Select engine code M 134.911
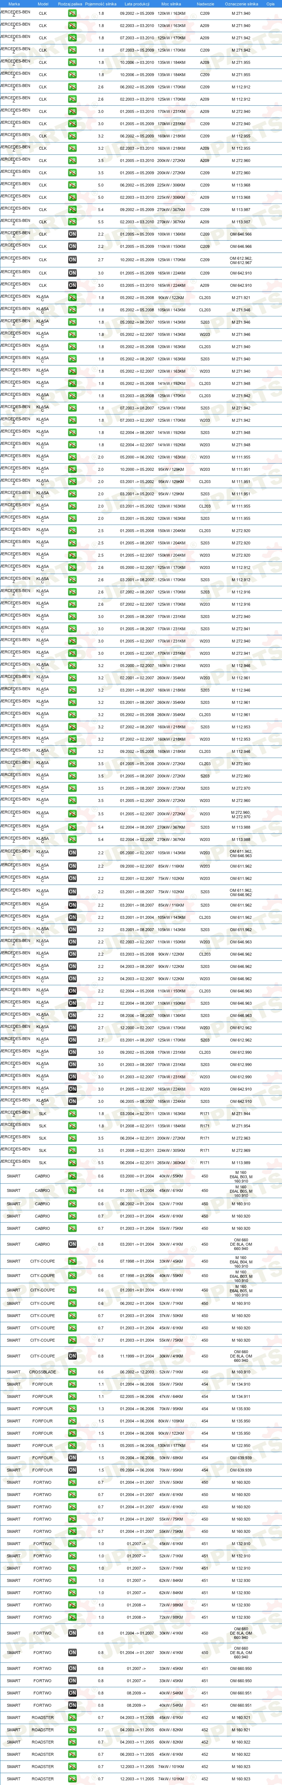 pos(241,1396)
